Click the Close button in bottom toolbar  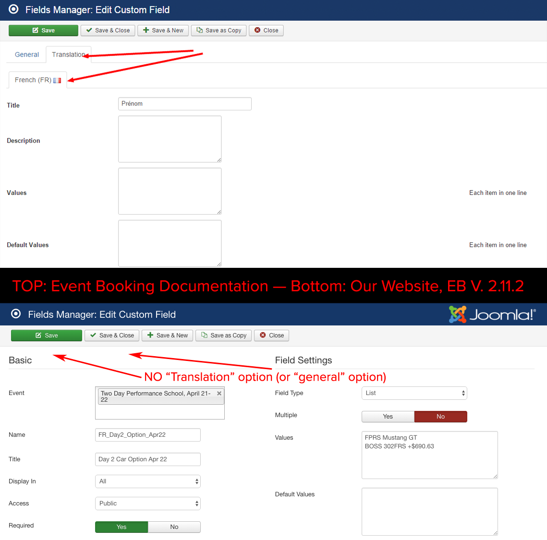pyautogui.click(x=272, y=336)
